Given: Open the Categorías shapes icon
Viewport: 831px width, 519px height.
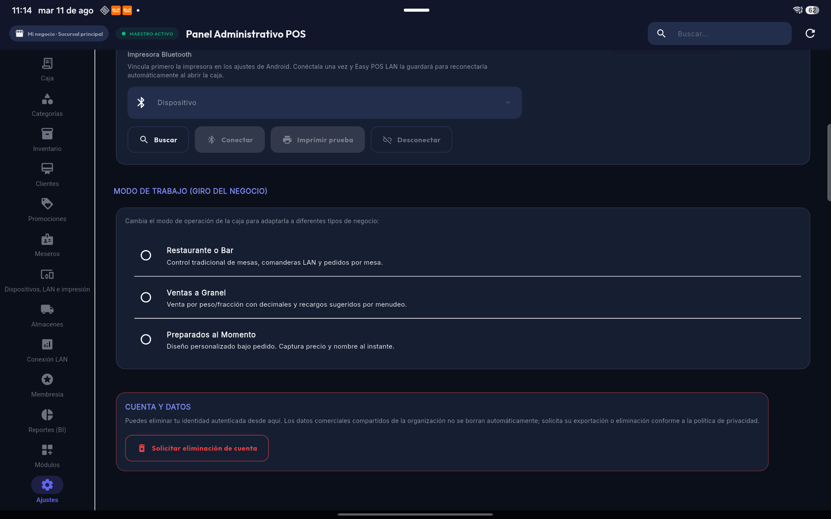Looking at the screenshot, I should [x=47, y=99].
